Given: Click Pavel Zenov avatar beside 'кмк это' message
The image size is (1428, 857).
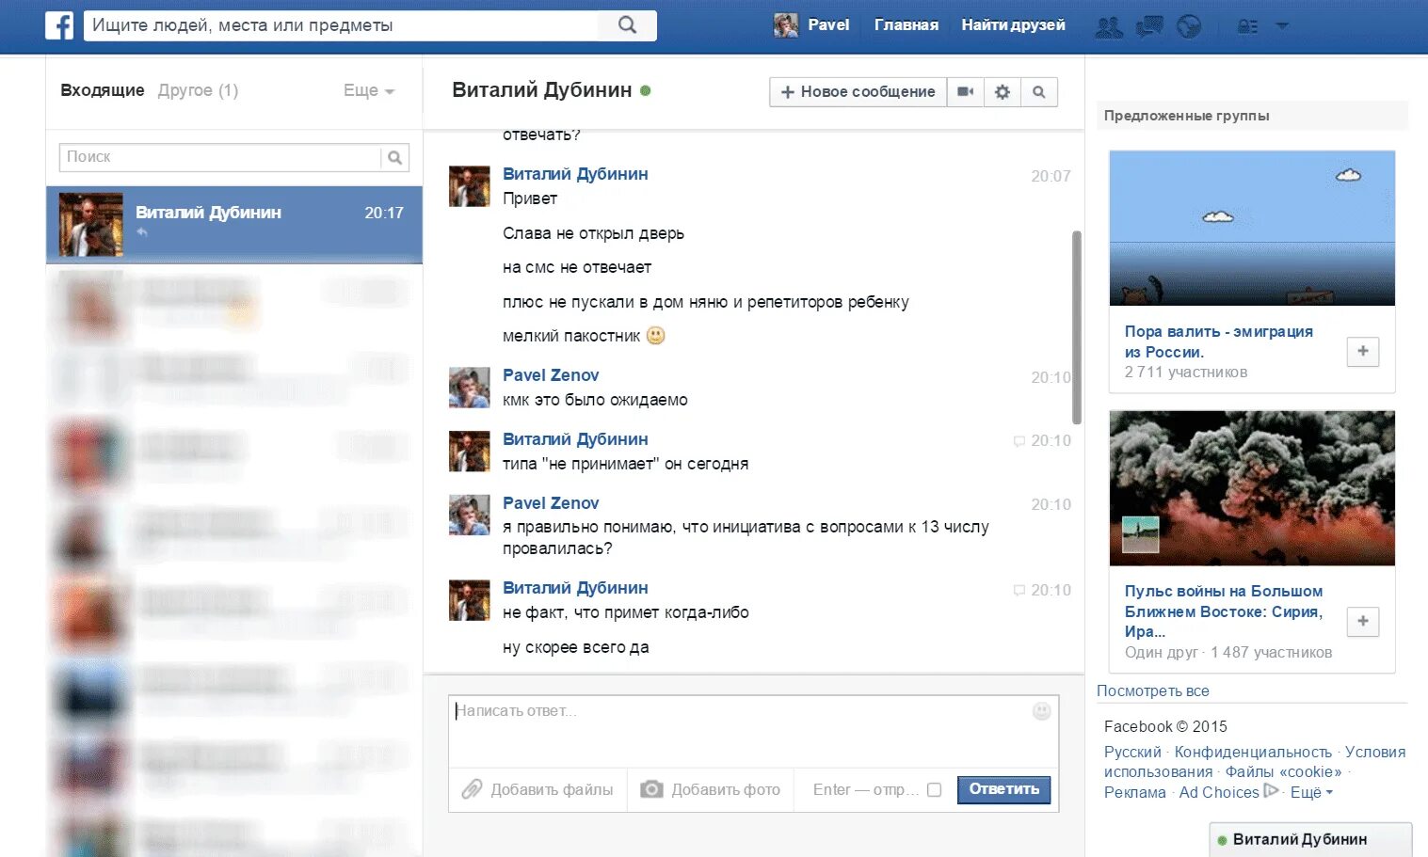Looking at the screenshot, I should point(469,388).
